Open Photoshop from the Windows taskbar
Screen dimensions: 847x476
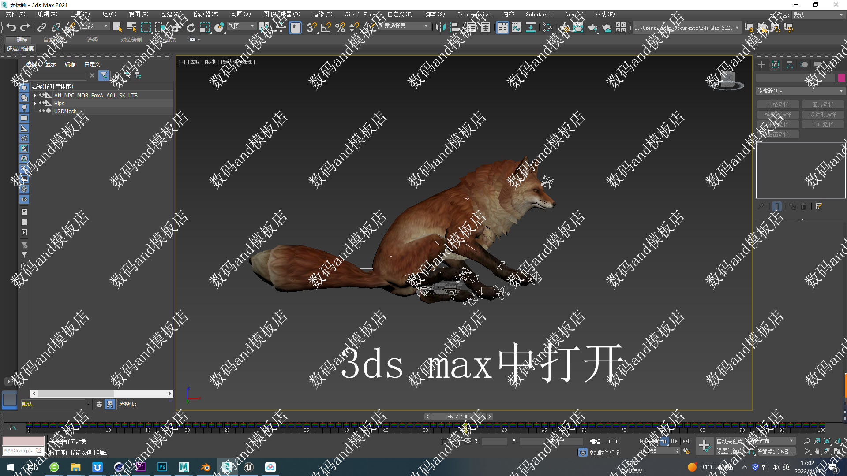(162, 467)
